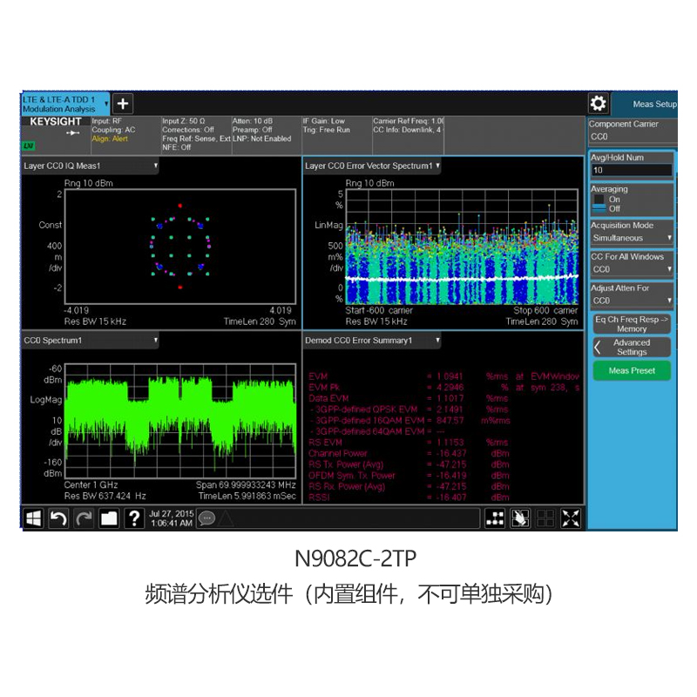The height and width of the screenshot is (697, 697).
Task: Click the full screen expand icon
Action: (x=571, y=518)
